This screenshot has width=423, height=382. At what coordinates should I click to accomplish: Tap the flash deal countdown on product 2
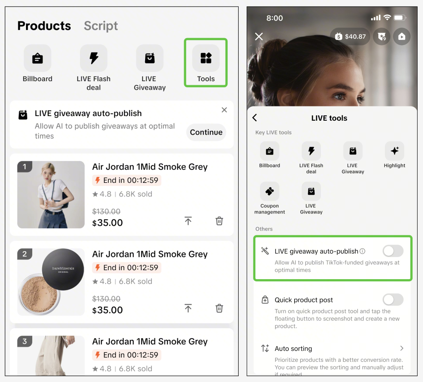tap(127, 267)
